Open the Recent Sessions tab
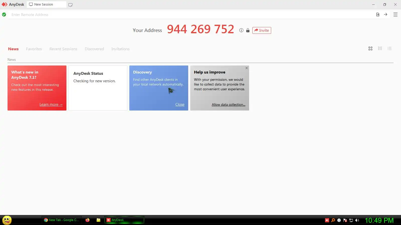This screenshot has height=225, width=401. pos(63,49)
